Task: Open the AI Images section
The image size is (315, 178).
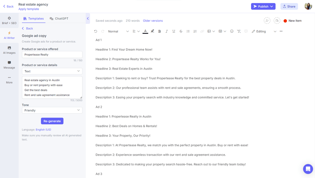Action: click(x=9, y=50)
